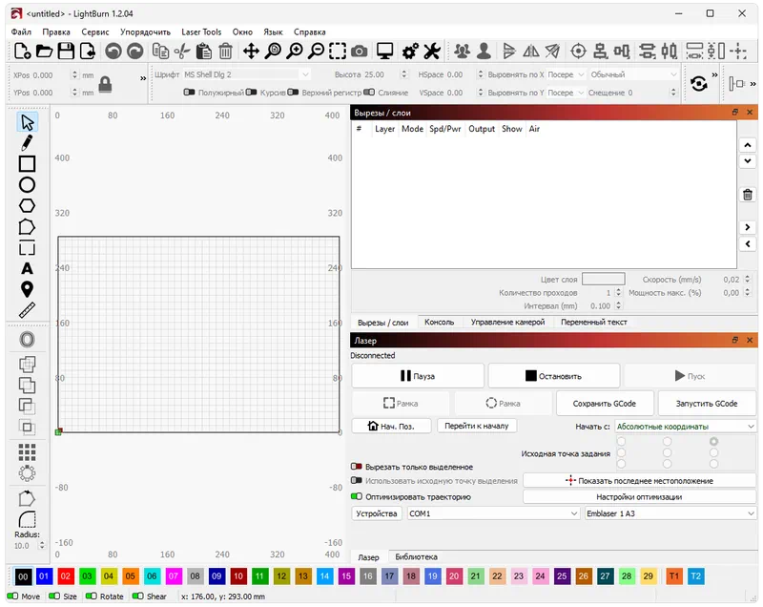Select the Text tool (A)
The height and width of the screenshot is (607, 763).
tap(28, 268)
